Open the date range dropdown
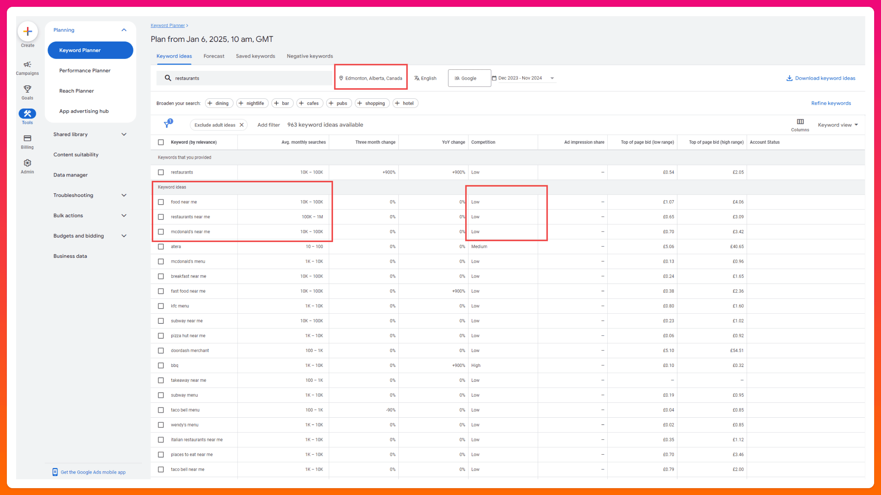 (x=523, y=78)
